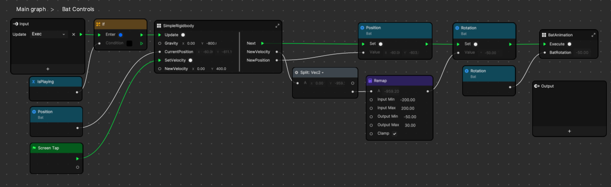Go back to Main graph breadcrumb
611x187 pixels.
(x=31, y=9)
